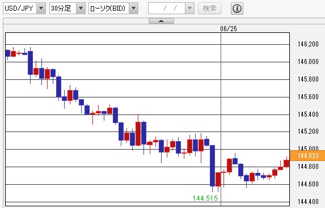Click the 144.400 price axis label

pos(308,201)
